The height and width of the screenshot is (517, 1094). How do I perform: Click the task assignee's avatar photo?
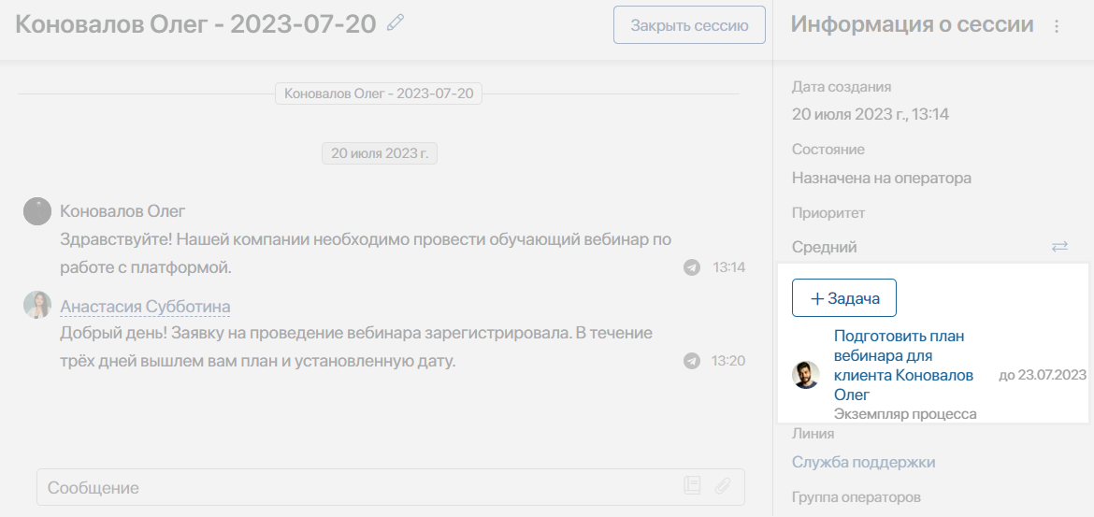(x=806, y=375)
